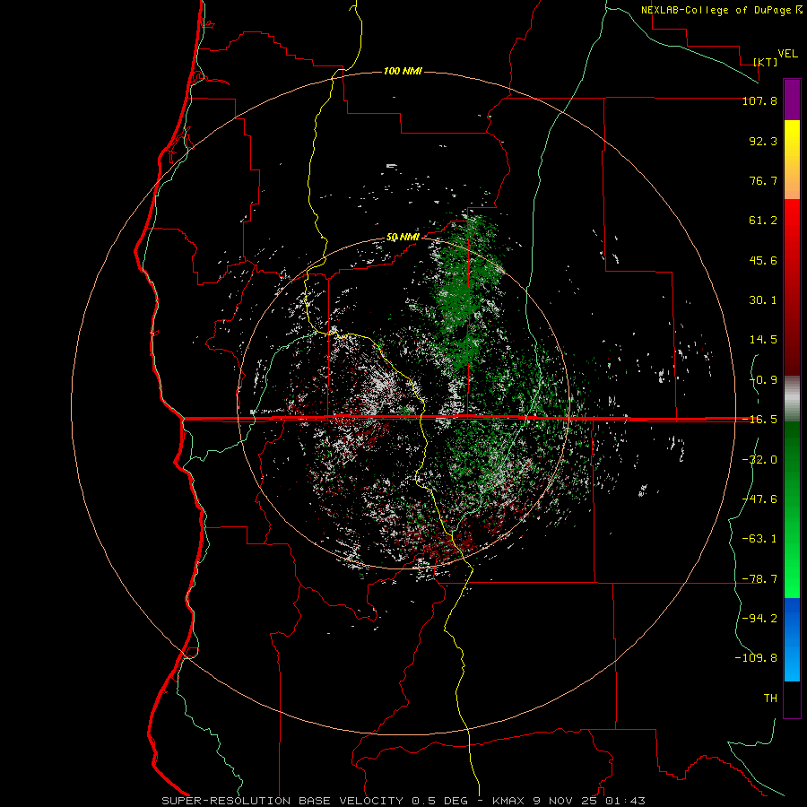
Task: Click the VEL legend title
Action: pos(787,54)
